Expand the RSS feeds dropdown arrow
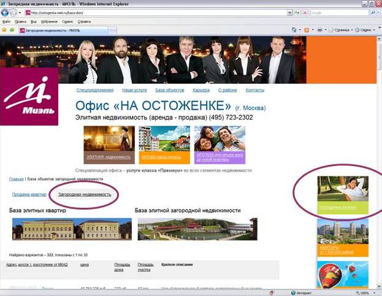The width and height of the screenshot is (382, 296). tap(313, 30)
